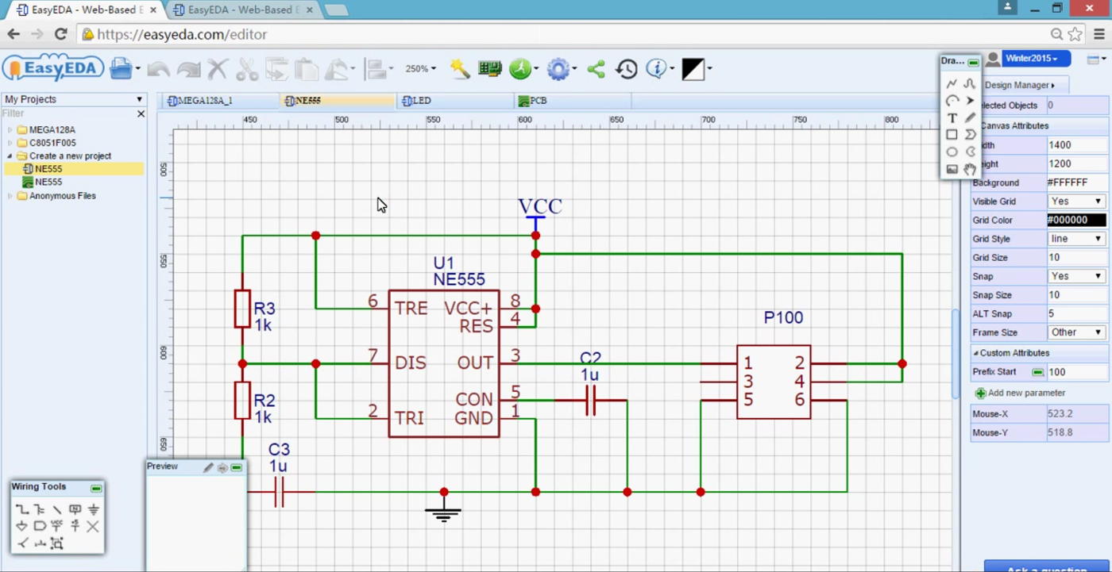Select the hand drag tool in Drawing Tools

click(x=970, y=169)
